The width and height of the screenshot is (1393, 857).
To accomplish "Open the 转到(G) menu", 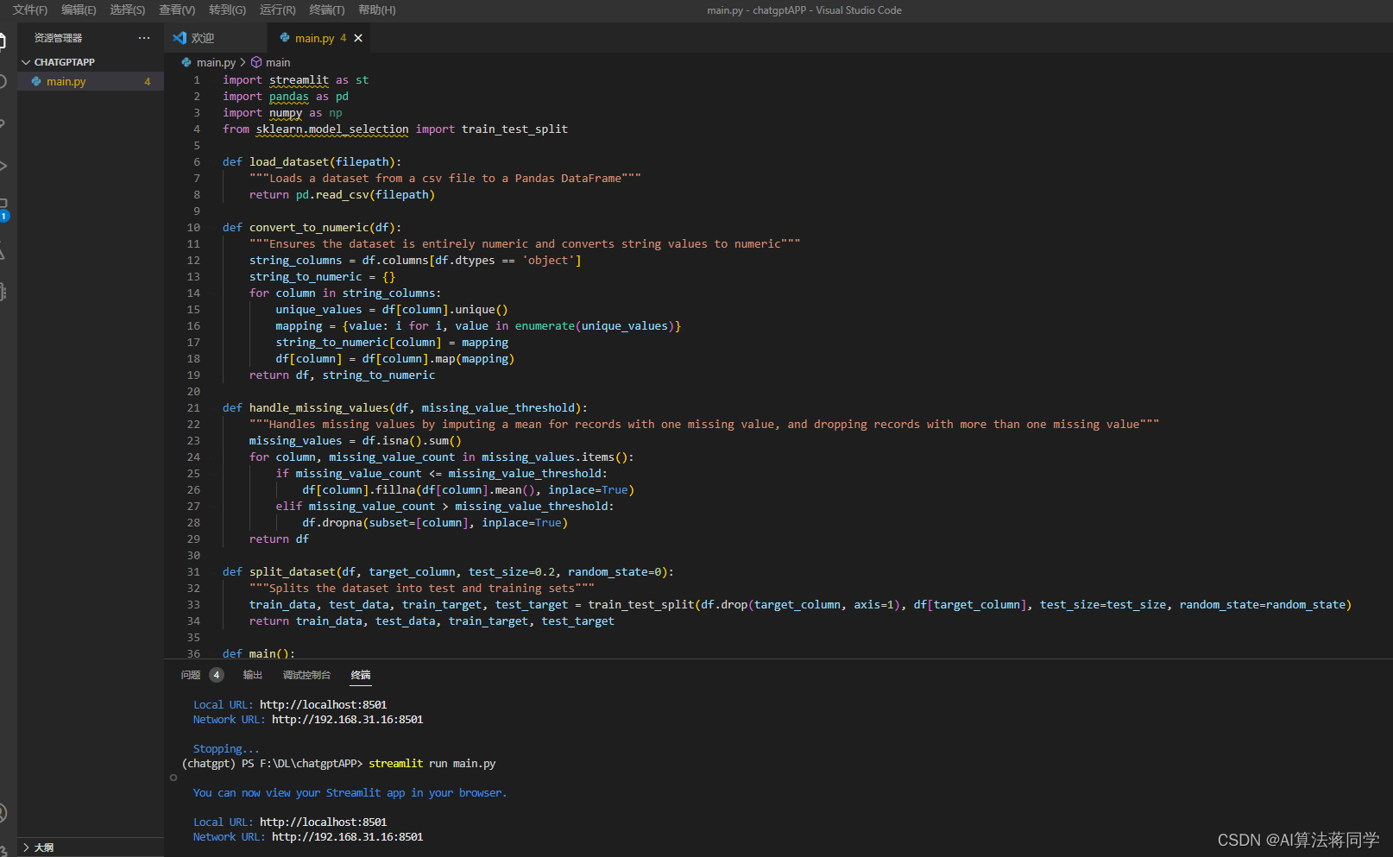I will pyautogui.click(x=227, y=10).
